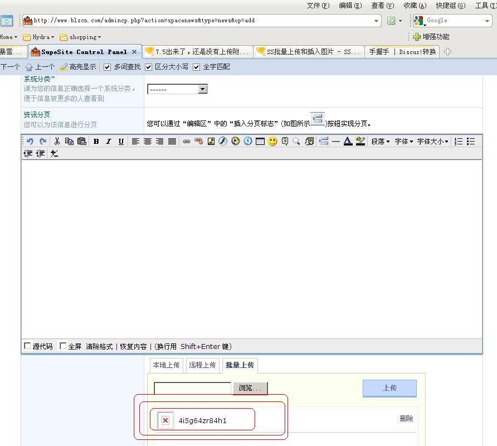Click 清除格式 clear formatting link
The image size is (497, 446).
[x=99, y=346]
